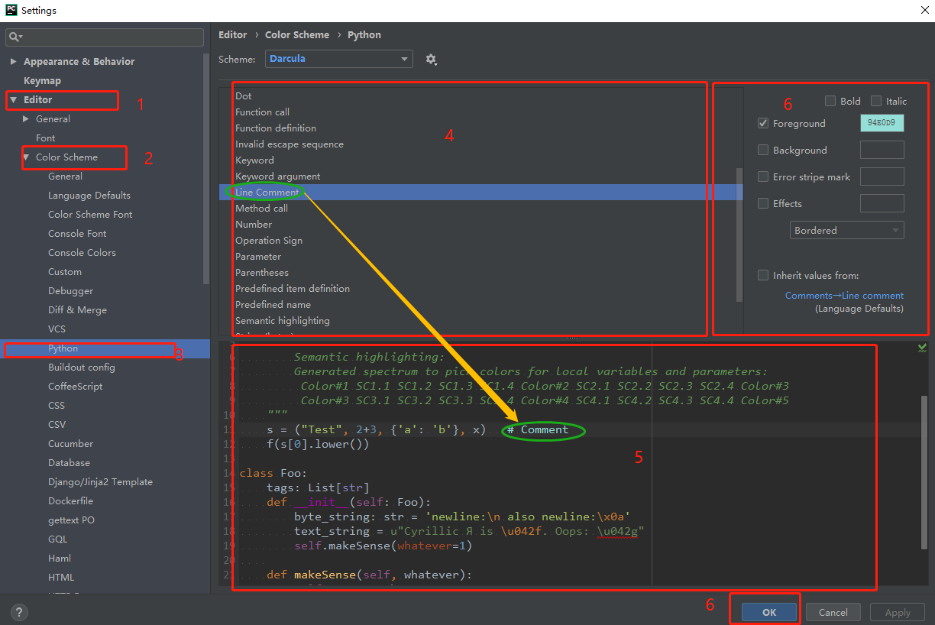This screenshot has width=935, height=625.
Task: Click the Cancel button
Action: pyautogui.click(x=833, y=612)
